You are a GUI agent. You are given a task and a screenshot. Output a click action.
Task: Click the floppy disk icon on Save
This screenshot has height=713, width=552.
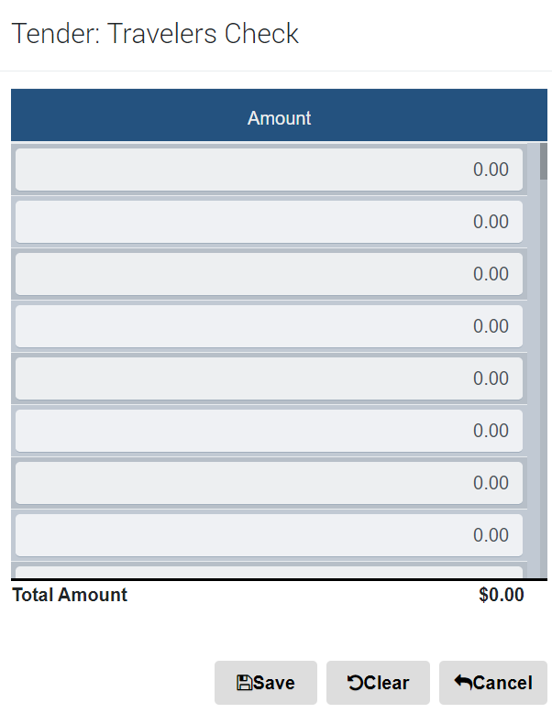point(244,683)
